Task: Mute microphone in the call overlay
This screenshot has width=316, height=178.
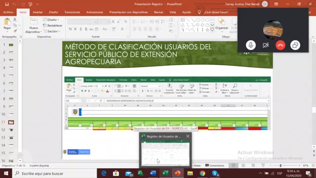Action: click(x=251, y=45)
